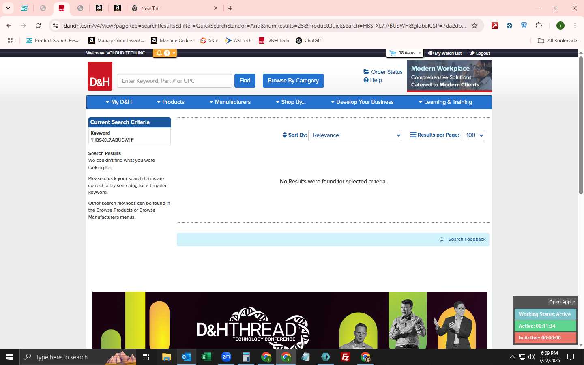This screenshot has width=584, height=365.
Task: Go back in the browser
Action: point(9,26)
